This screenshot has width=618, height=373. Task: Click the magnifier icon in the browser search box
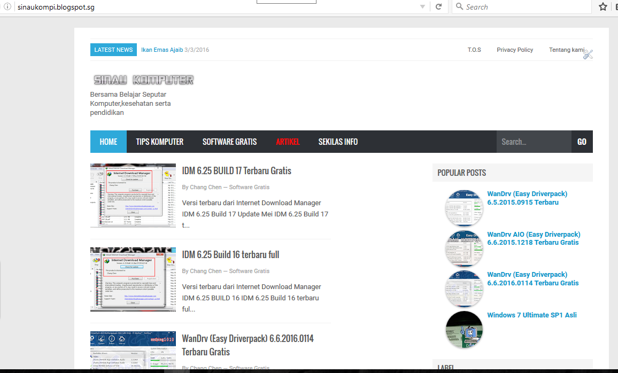[459, 6]
